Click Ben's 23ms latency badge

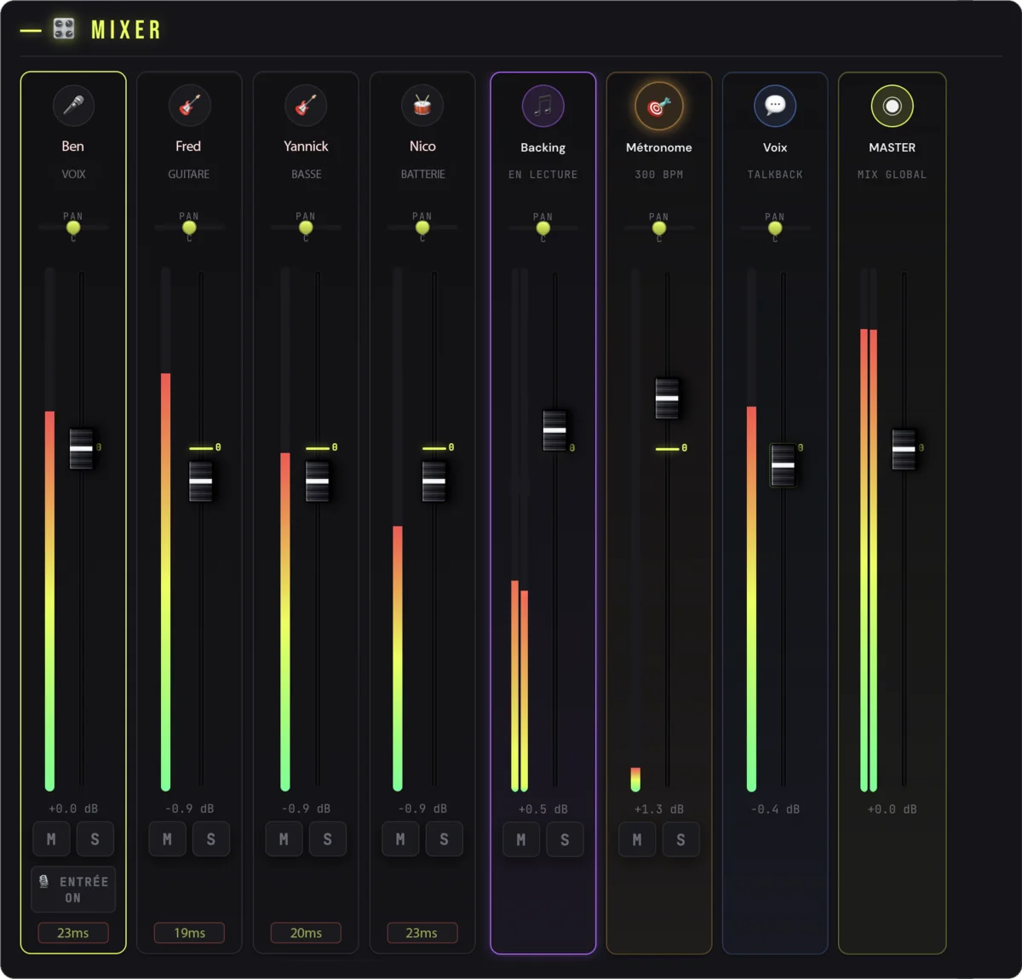[73, 933]
